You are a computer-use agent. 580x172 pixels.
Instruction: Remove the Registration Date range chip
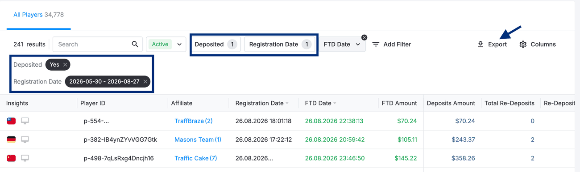[145, 82]
